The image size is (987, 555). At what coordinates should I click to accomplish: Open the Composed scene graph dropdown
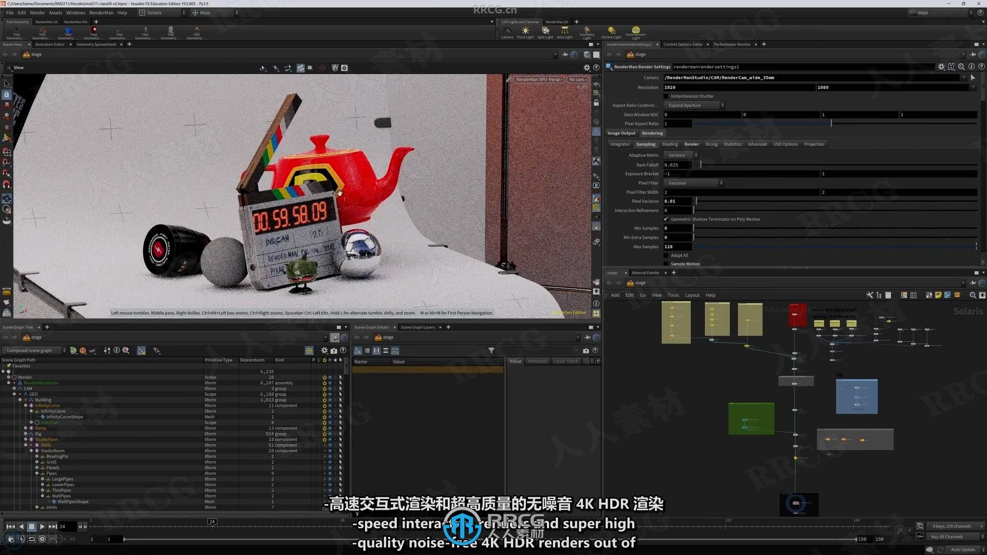34,350
